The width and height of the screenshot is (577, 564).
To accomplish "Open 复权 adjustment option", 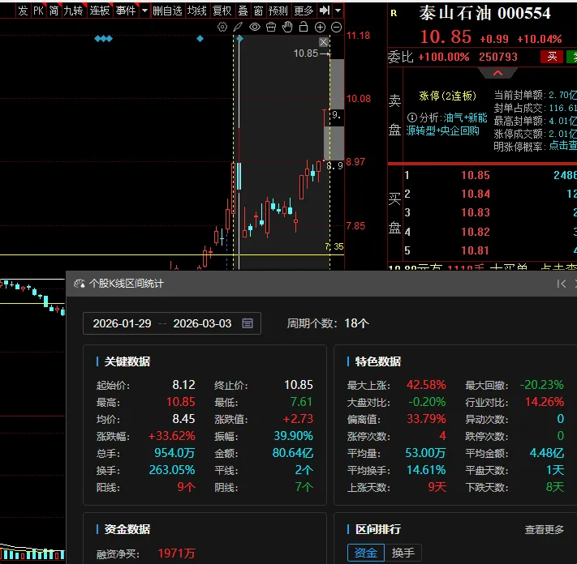I will [222, 11].
